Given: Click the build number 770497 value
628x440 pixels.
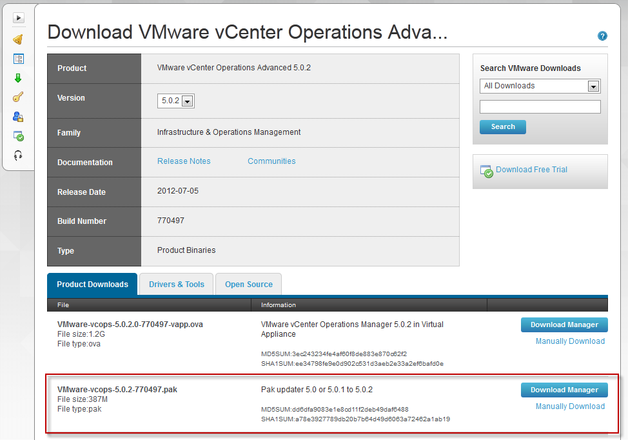Looking at the screenshot, I should 171,221.
